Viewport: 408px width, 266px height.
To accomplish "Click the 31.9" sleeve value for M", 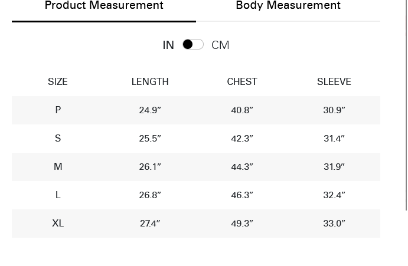I will [x=334, y=167].
